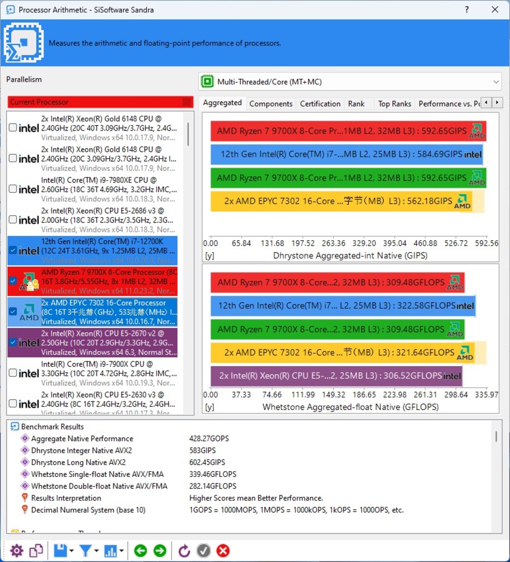
Task: Click the Intel logo of the i9-7980XE entry
Action: pyautogui.click(x=29, y=189)
